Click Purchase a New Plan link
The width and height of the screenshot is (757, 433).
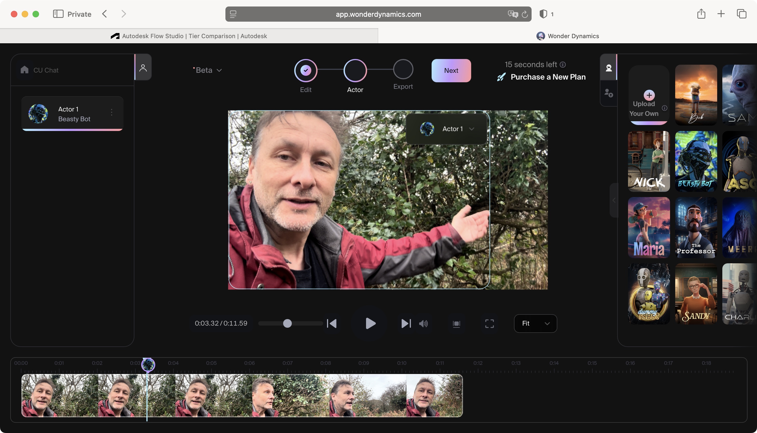[548, 77]
